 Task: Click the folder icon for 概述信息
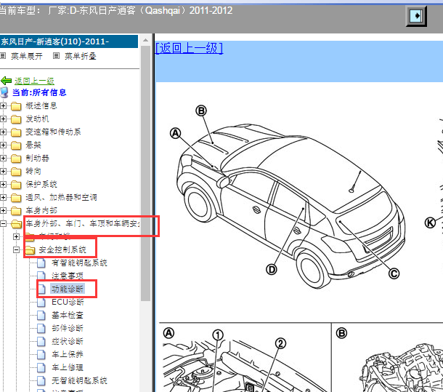[x=16, y=106]
